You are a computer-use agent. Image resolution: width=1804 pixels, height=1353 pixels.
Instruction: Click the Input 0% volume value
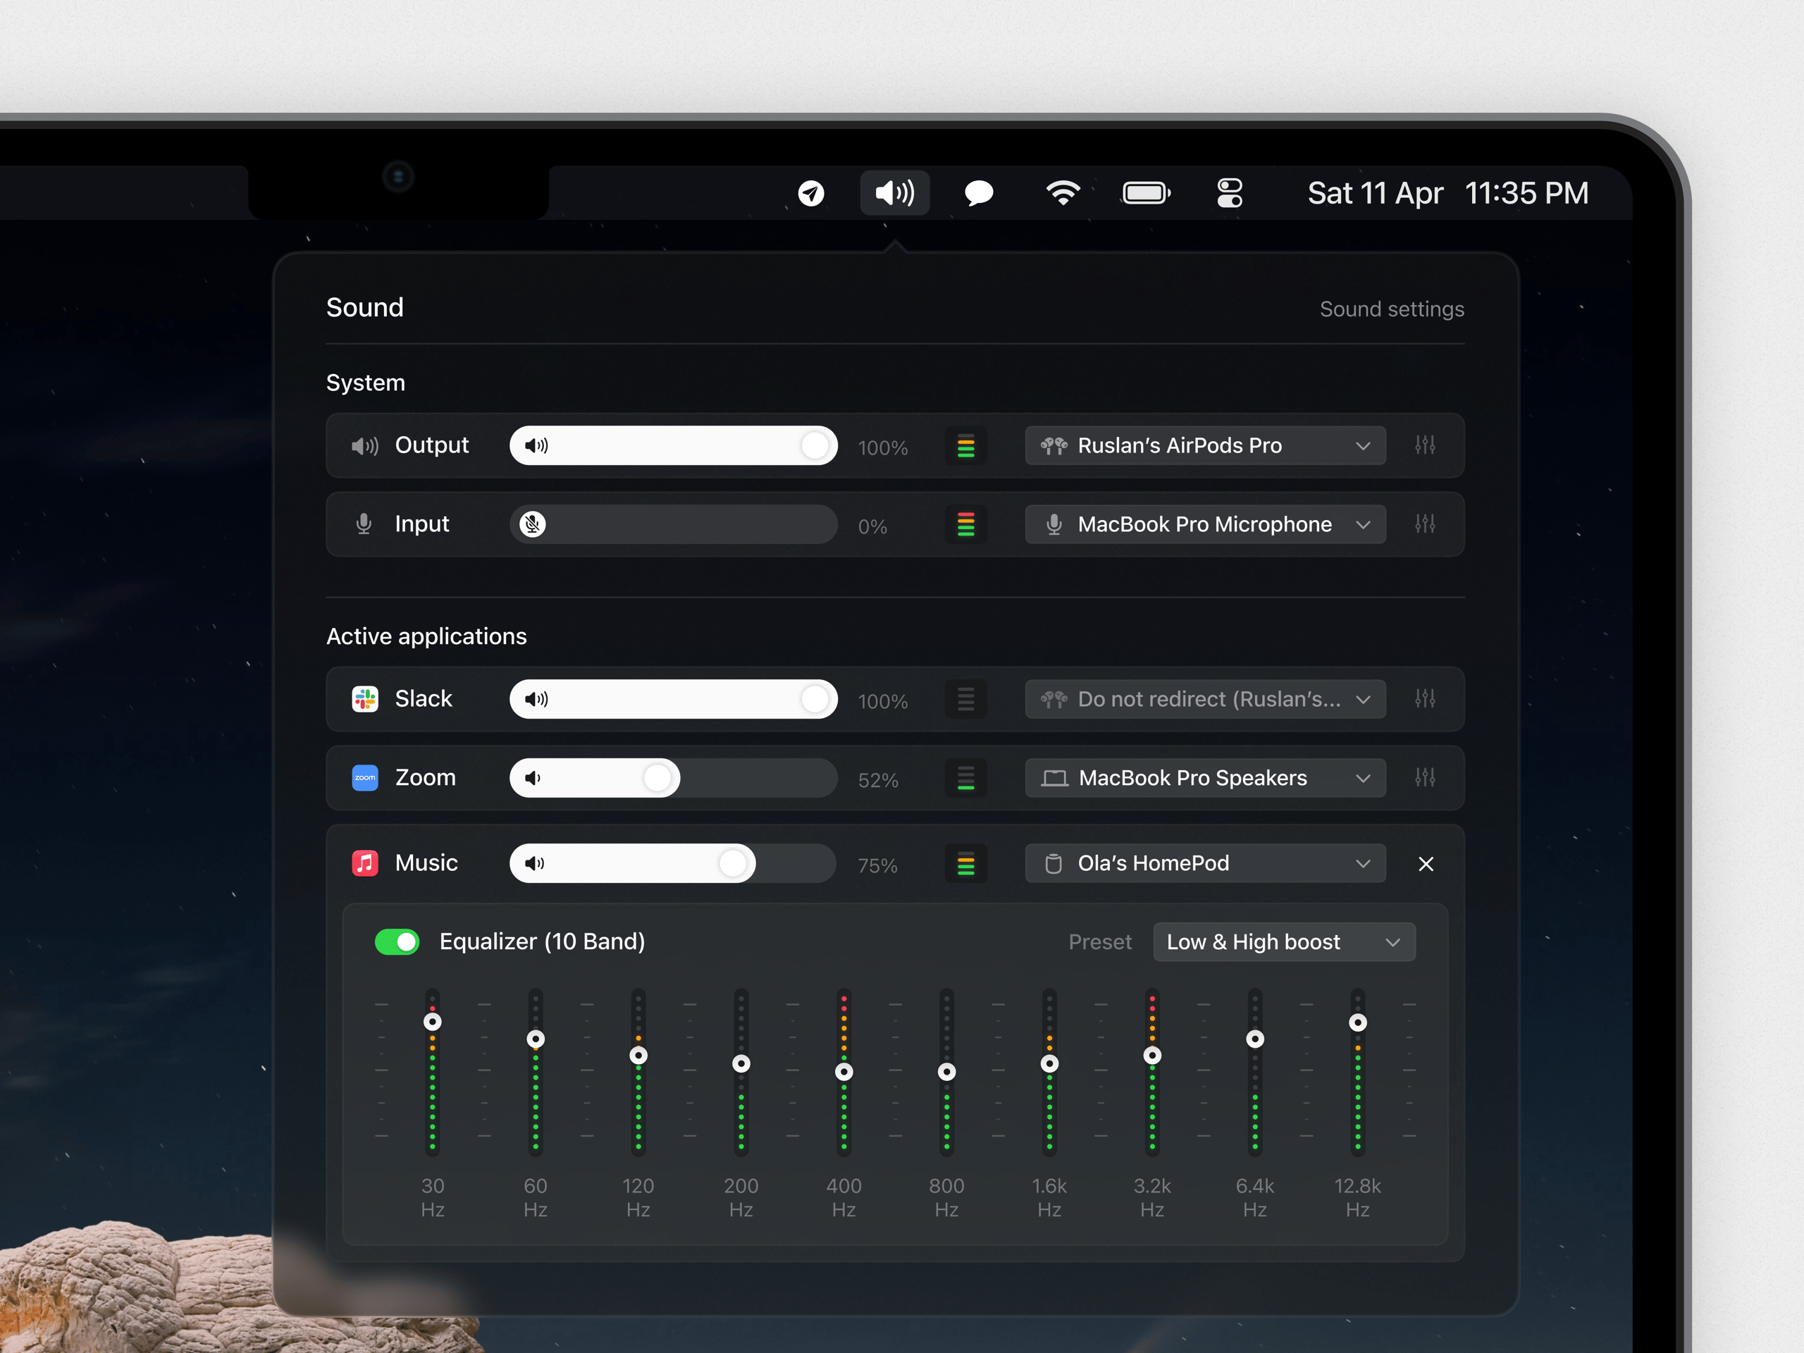point(872,527)
